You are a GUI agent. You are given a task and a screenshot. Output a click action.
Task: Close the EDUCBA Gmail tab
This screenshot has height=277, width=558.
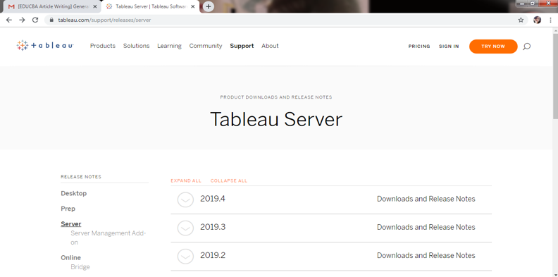pos(94,6)
